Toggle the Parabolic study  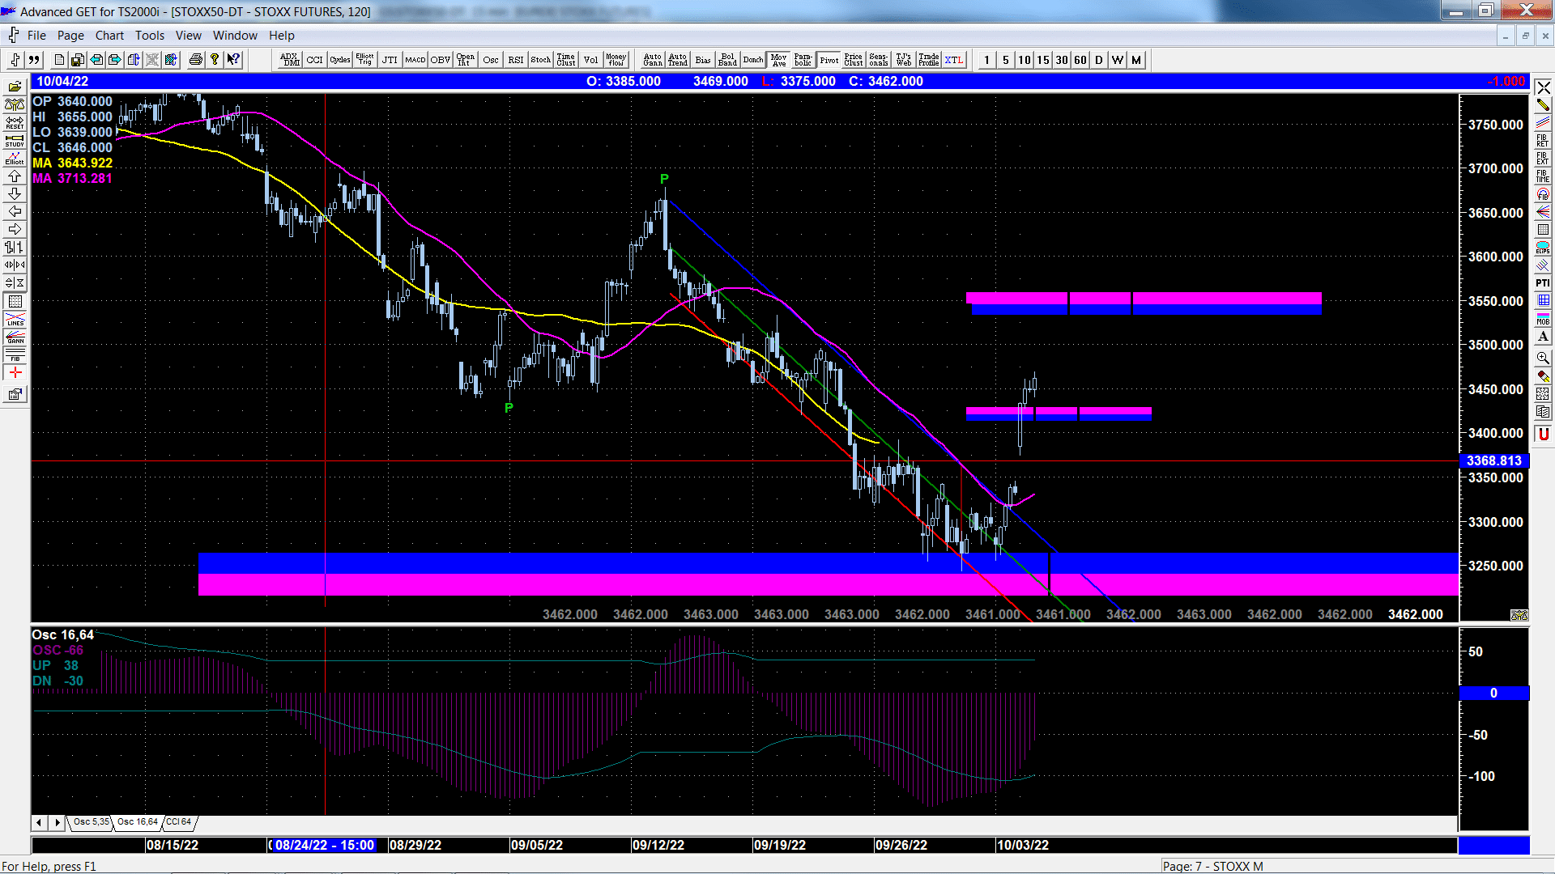[x=803, y=60]
